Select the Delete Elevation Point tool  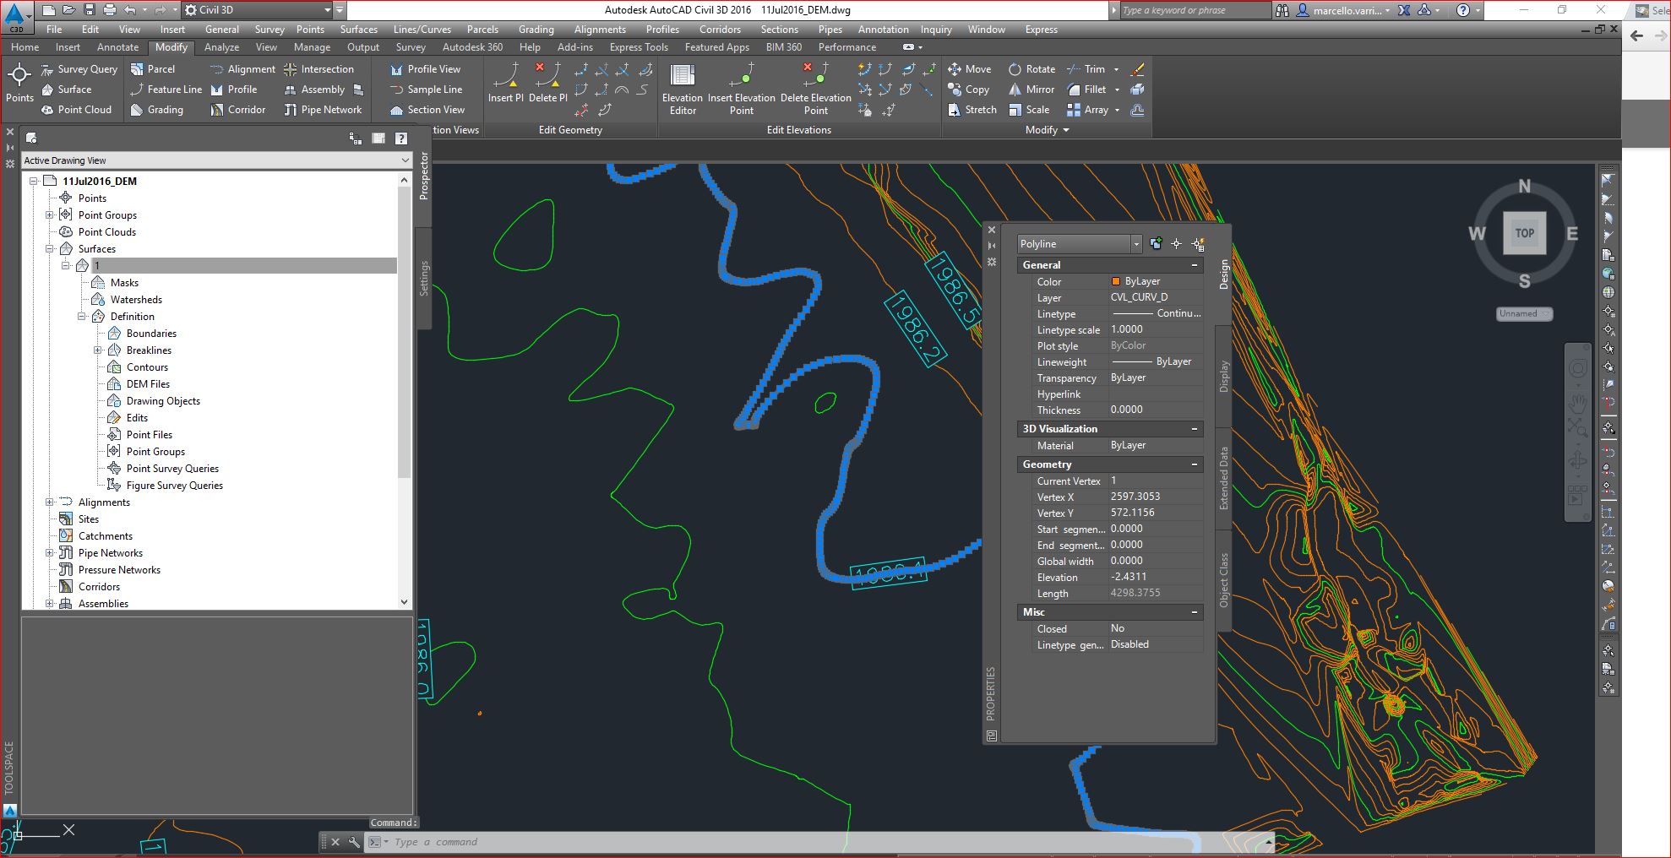814,89
